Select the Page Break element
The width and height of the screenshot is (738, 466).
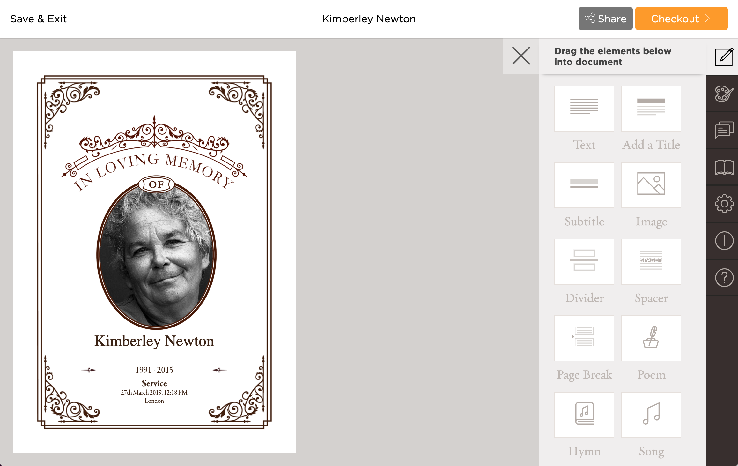(x=584, y=338)
